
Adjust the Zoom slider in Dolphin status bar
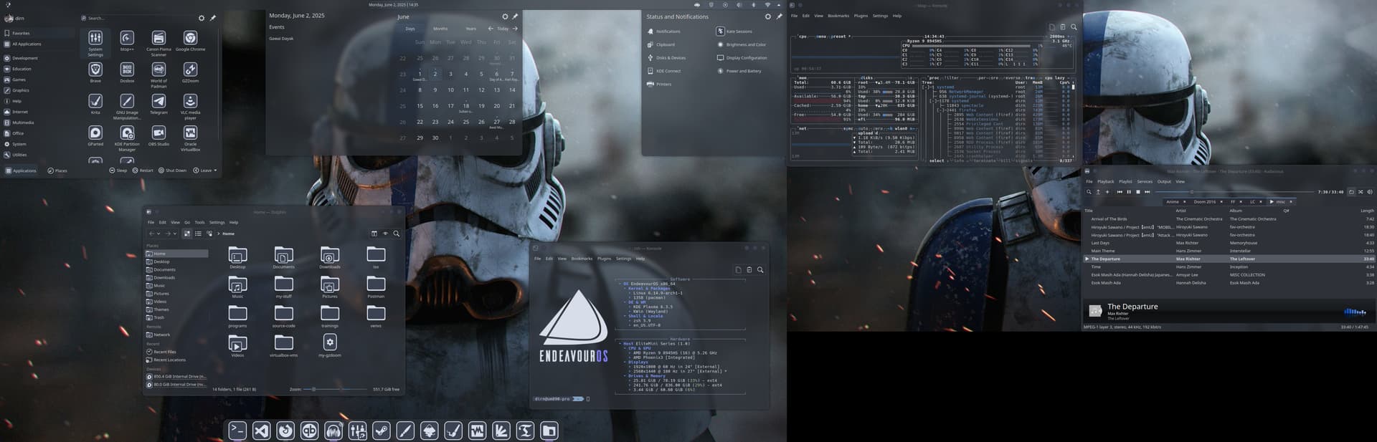[x=336, y=389]
